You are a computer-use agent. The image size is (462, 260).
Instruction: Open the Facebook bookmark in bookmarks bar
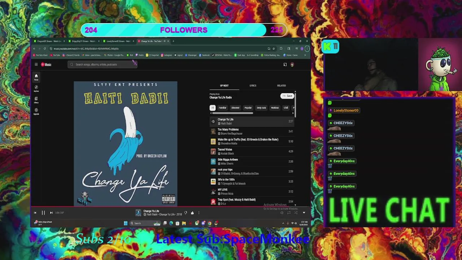pyautogui.click(x=204, y=55)
